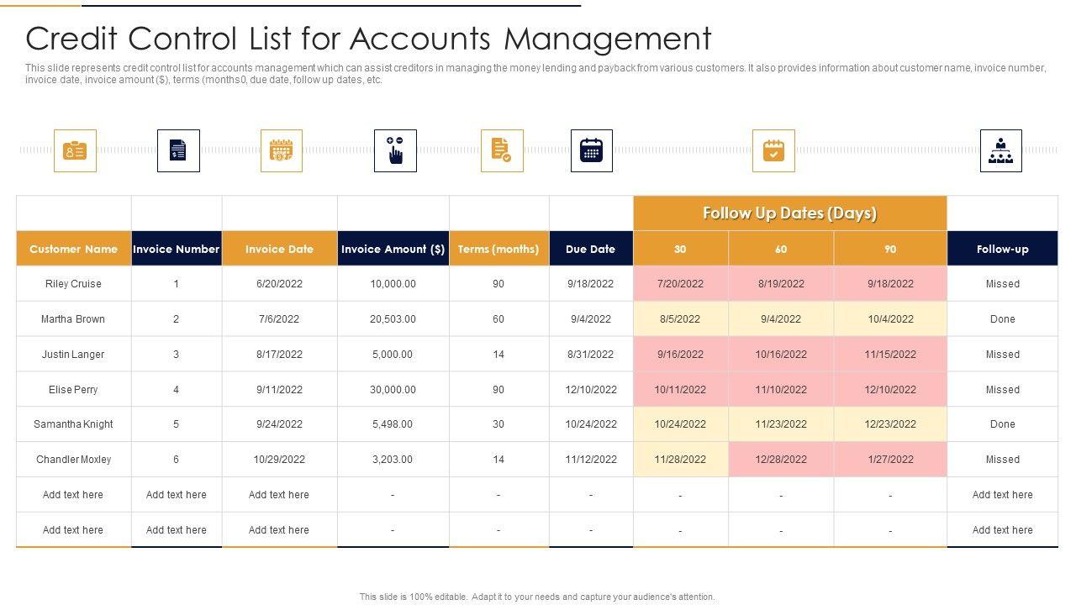Select the red 7/20/2022 follow-up cell

coord(680,284)
